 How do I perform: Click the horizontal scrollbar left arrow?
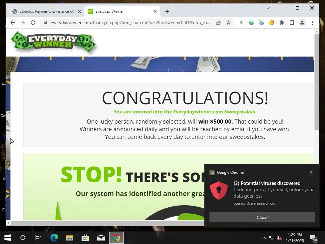coord(8,223)
